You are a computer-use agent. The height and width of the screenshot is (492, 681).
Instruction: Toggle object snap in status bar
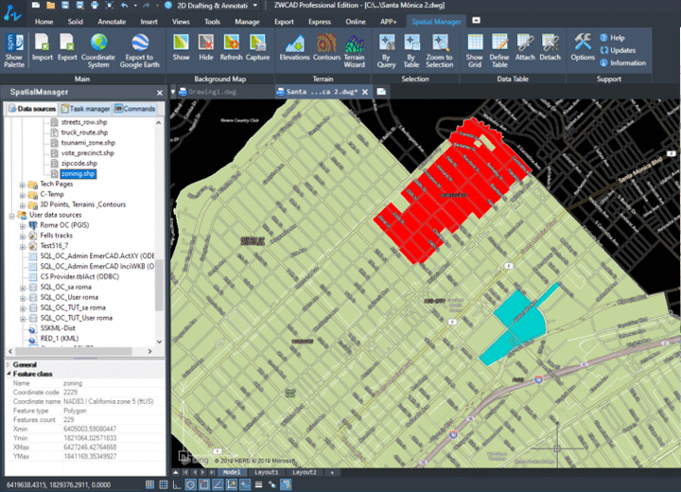(204, 484)
